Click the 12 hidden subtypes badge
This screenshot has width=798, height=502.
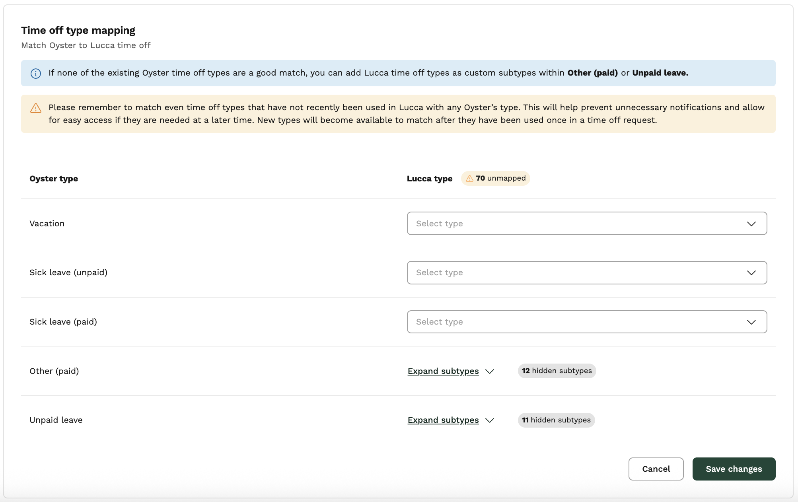pyautogui.click(x=557, y=371)
